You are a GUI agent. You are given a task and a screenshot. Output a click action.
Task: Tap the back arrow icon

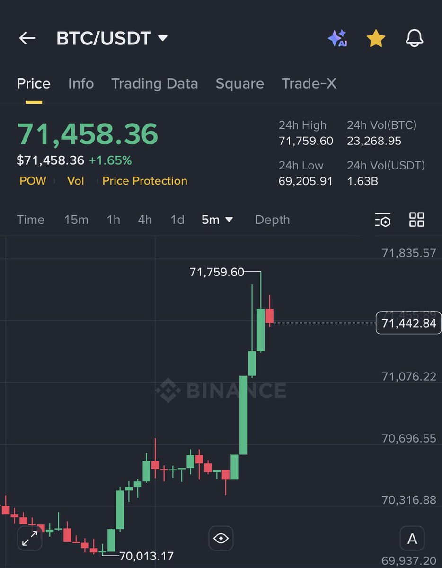(27, 38)
